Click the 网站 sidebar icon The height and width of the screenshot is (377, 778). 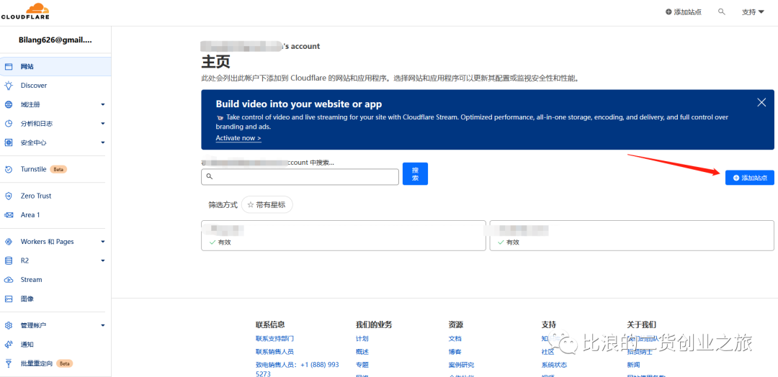point(9,66)
